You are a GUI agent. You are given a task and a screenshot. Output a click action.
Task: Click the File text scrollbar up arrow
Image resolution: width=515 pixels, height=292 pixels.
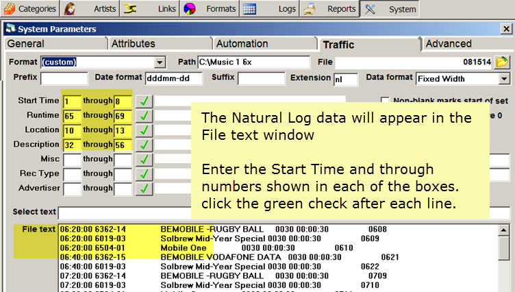[x=503, y=230]
